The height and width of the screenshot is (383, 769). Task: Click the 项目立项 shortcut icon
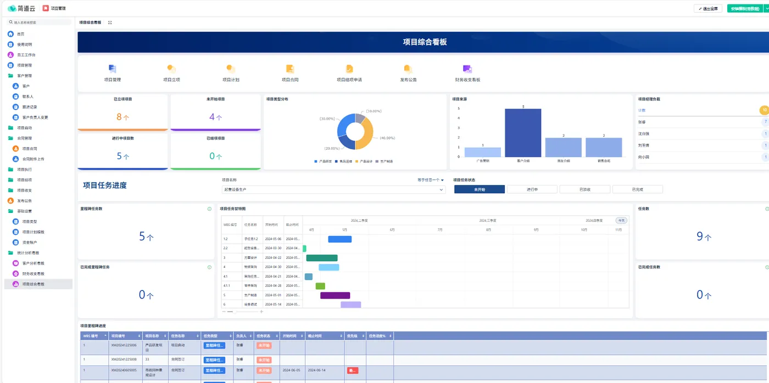(x=171, y=69)
